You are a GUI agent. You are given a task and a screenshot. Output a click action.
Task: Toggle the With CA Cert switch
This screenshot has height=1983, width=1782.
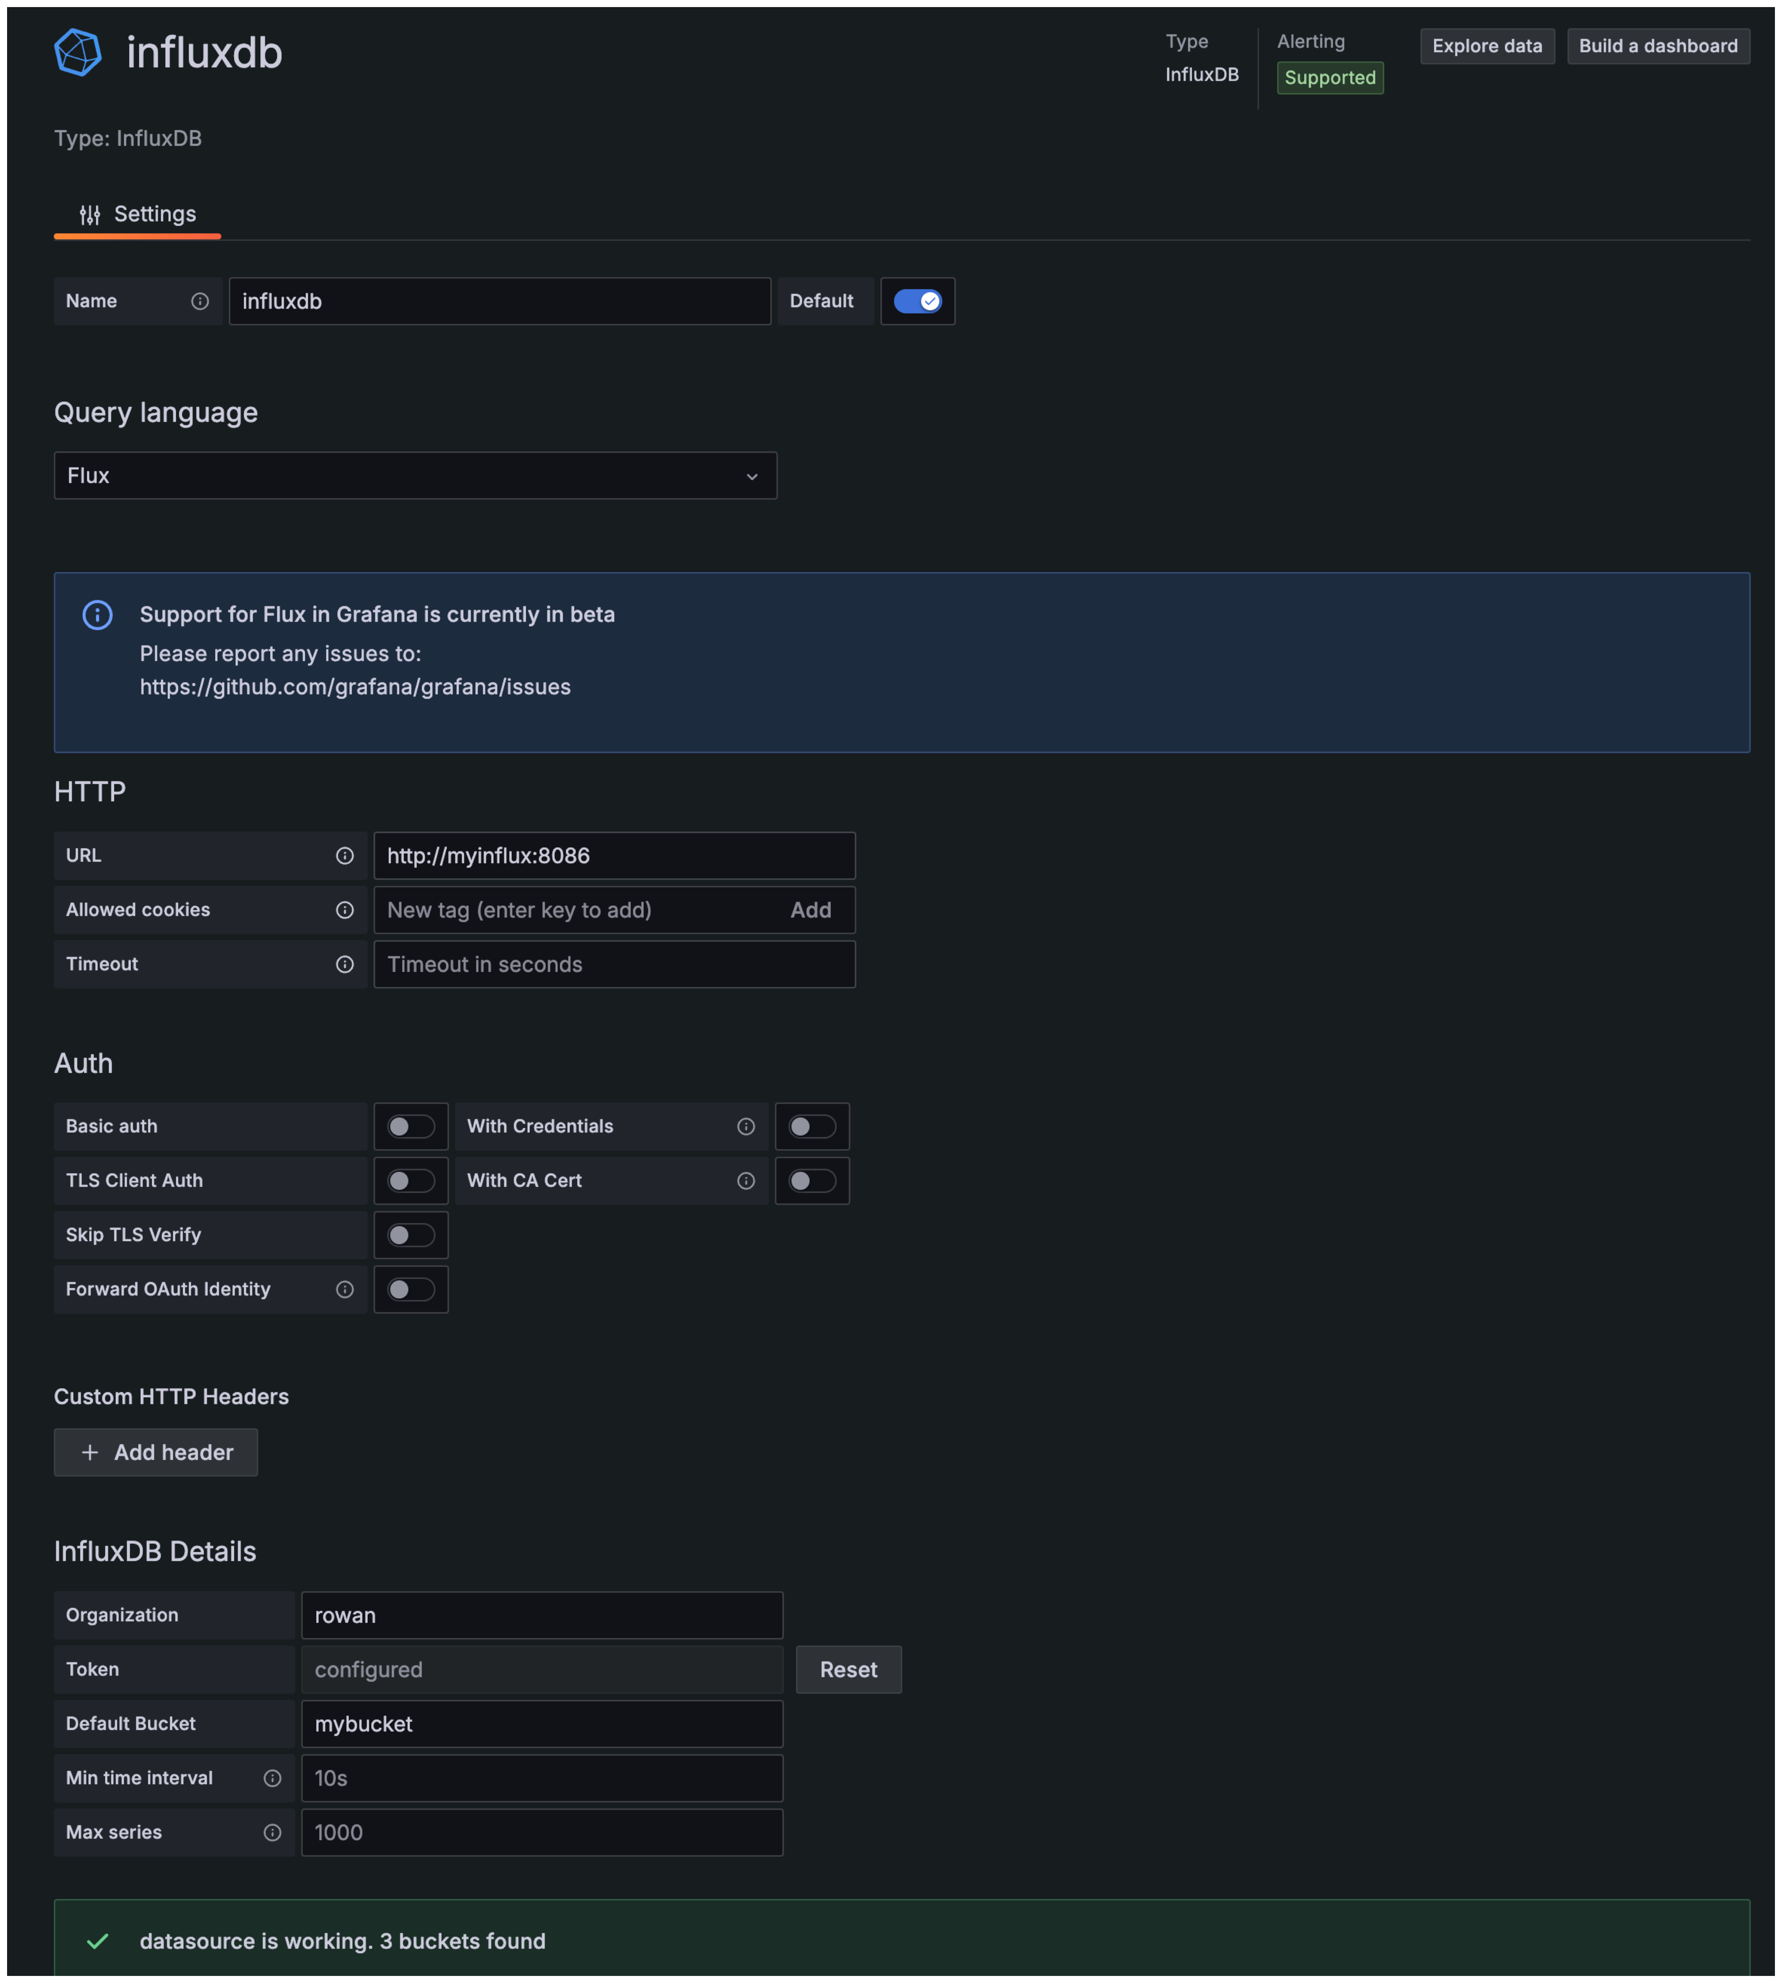812,1181
